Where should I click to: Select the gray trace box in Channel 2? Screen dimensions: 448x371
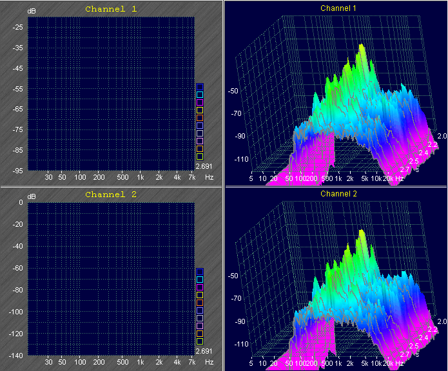[200, 318]
